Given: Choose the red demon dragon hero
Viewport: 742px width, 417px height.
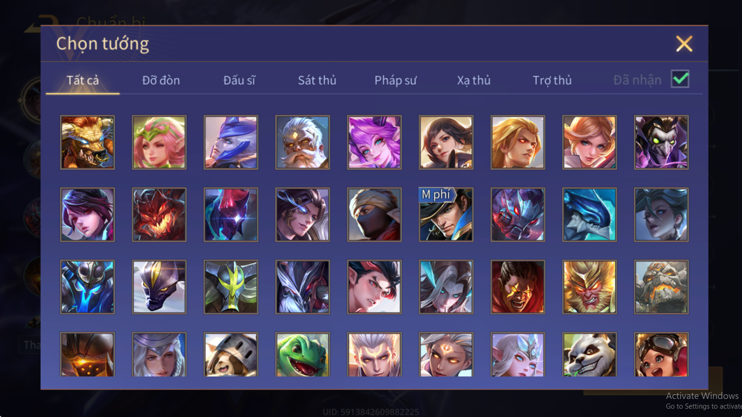Looking at the screenshot, I should click(x=159, y=215).
